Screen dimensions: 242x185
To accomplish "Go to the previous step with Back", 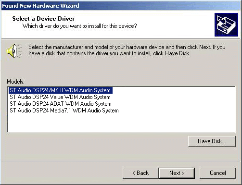I will (x=140, y=173).
